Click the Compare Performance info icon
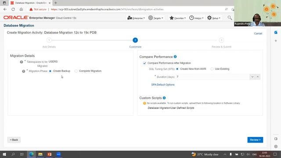The width and height of the screenshot is (281, 158). point(175,57)
